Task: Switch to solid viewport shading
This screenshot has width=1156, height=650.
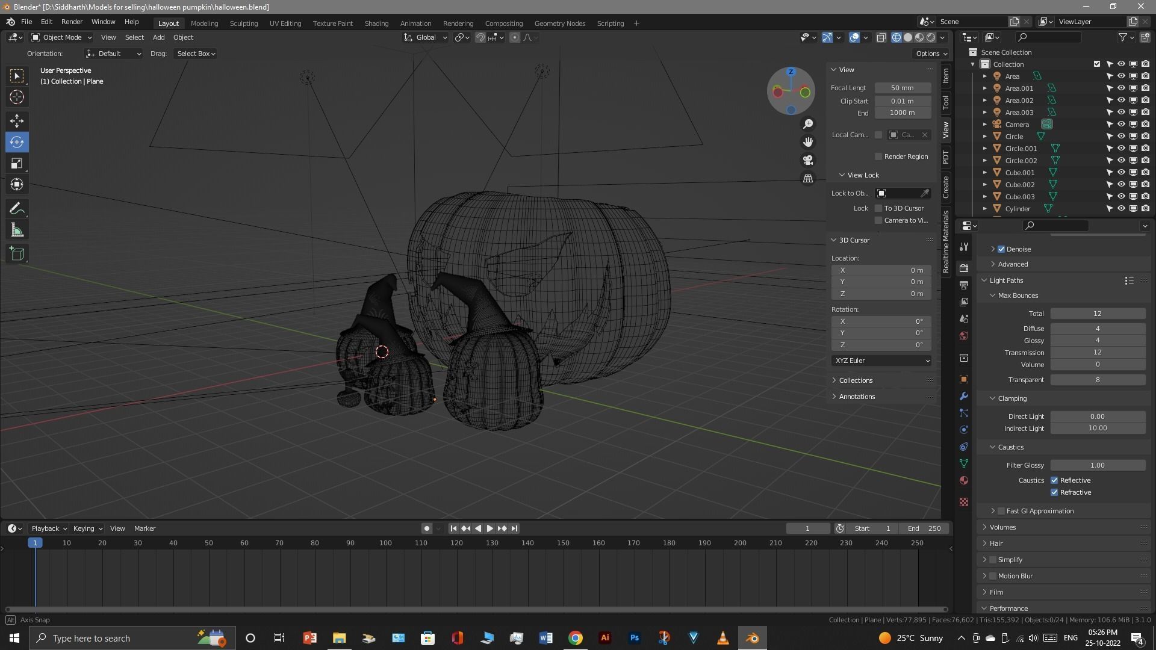Action: [x=908, y=37]
